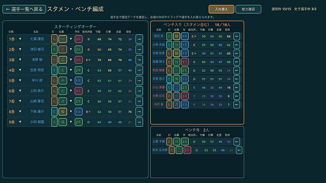Viewport: 326px width, 183px height.
Task: Move 1番 batter to bench with arrow
Action: (139, 39)
